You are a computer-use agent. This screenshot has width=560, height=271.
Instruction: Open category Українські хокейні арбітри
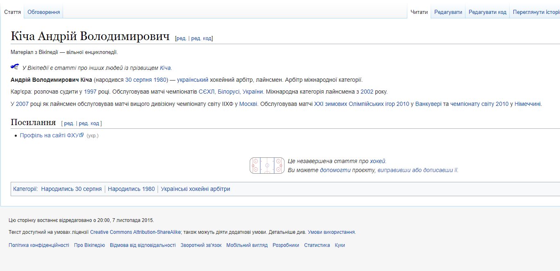[x=195, y=189]
